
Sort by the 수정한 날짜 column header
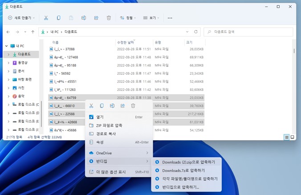point(126,42)
